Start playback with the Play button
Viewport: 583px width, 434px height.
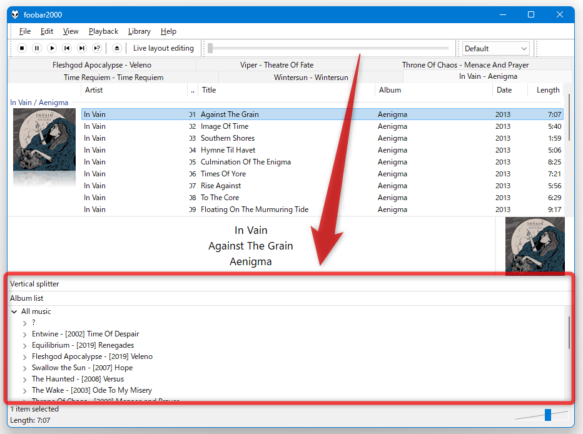(52, 48)
